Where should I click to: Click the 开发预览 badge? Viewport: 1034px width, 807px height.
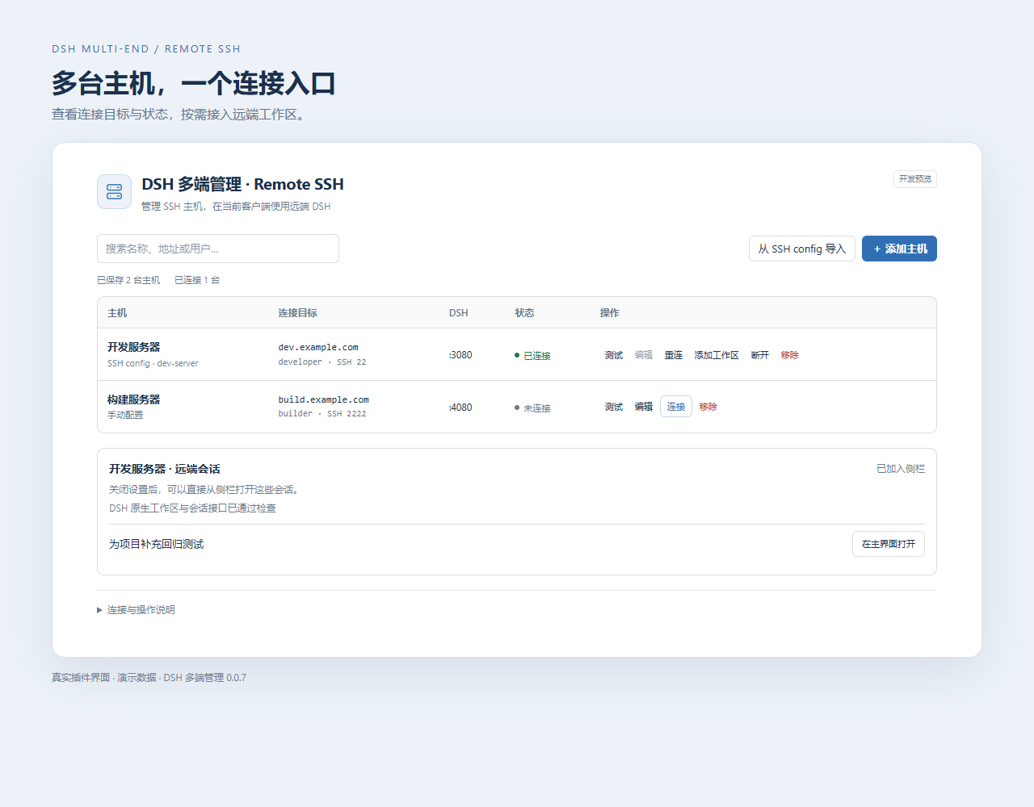(915, 179)
